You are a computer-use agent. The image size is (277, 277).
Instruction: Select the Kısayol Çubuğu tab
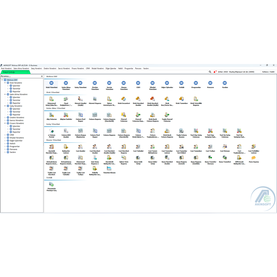[9, 72]
